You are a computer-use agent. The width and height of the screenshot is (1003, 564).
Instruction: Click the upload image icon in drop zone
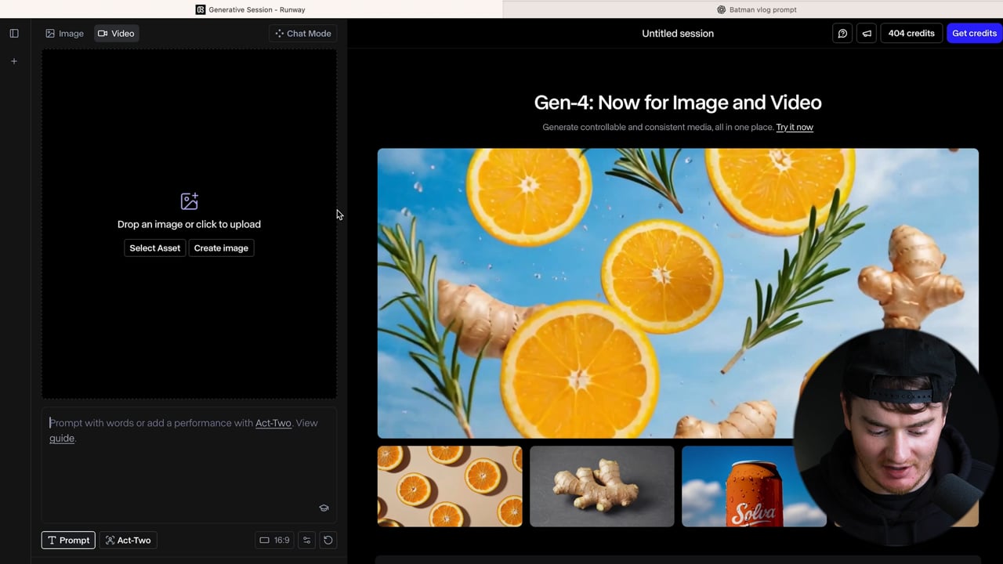pyautogui.click(x=189, y=201)
